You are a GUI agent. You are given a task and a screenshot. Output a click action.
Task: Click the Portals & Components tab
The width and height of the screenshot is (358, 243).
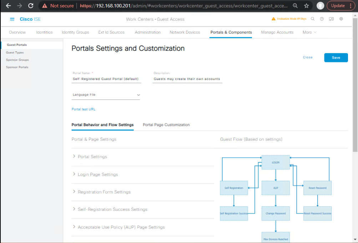tap(231, 32)
